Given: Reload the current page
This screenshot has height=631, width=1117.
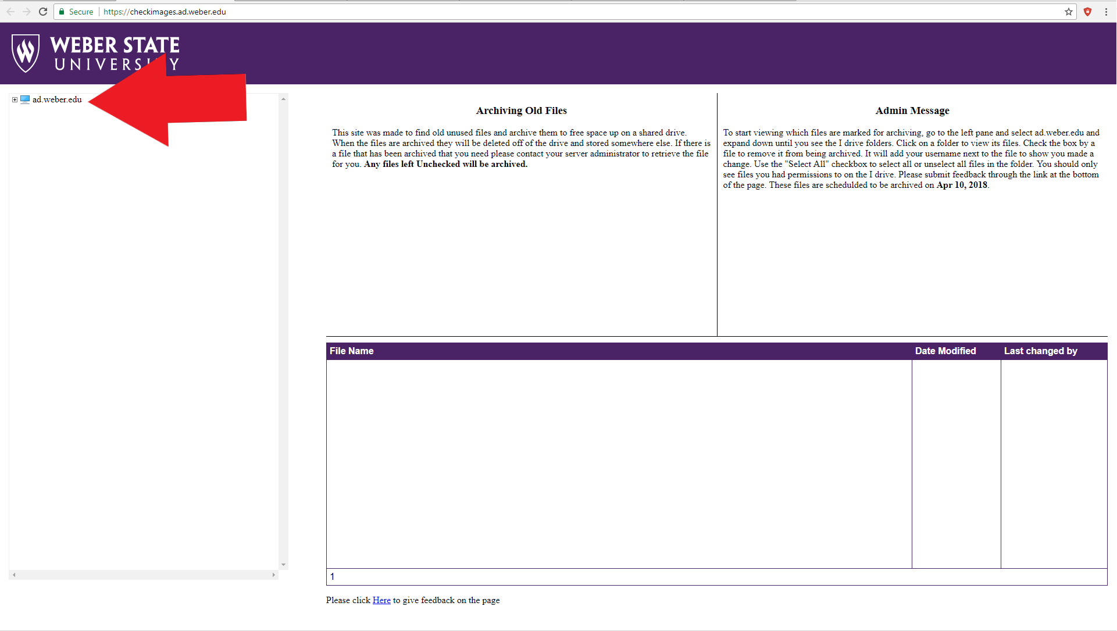Looking at the screenshot, I should pyautogui.click(x=43, y=12).
